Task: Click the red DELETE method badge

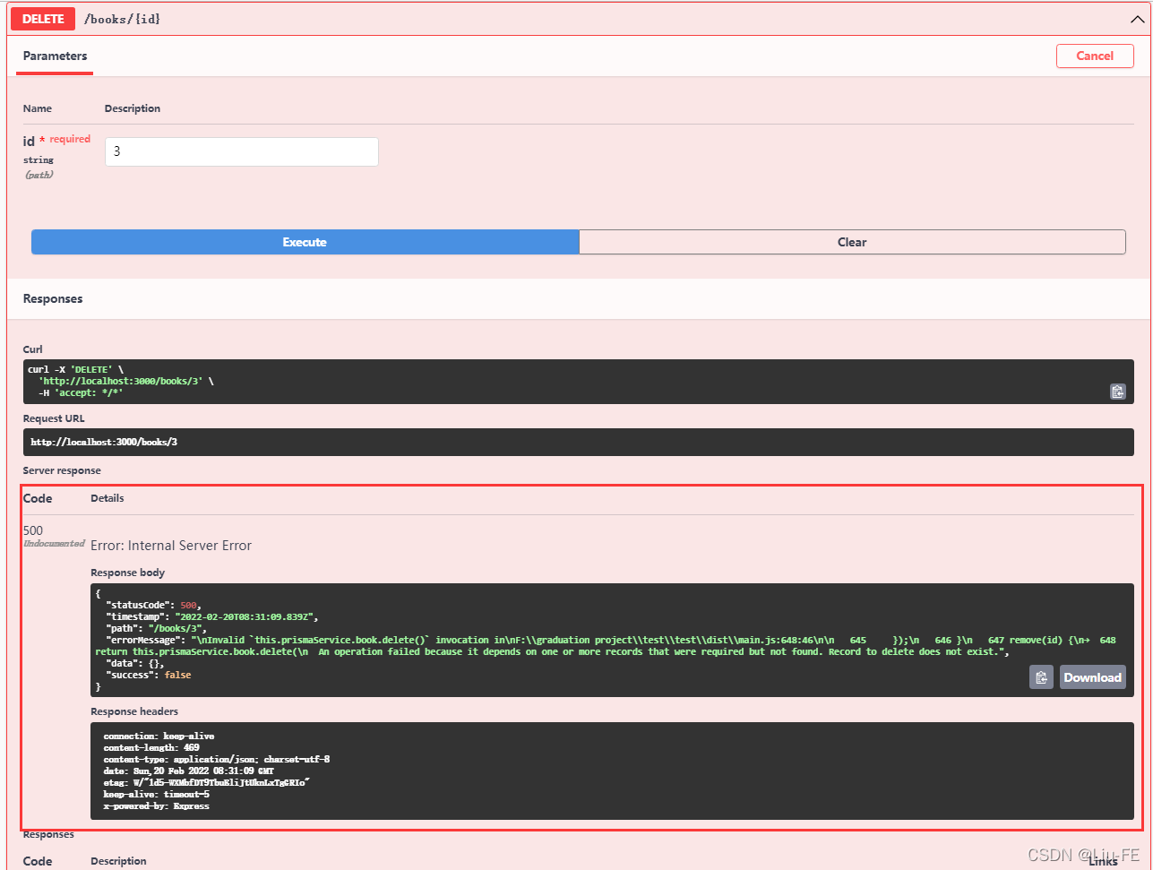Action: pos(42,18)
